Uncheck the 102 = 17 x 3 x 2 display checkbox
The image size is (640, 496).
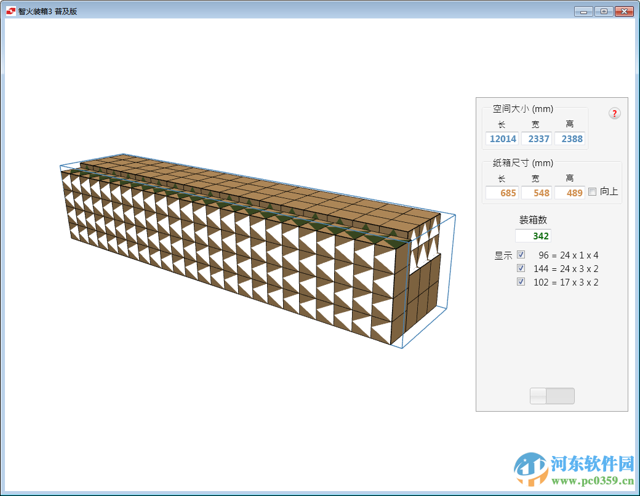click(521, 282)
